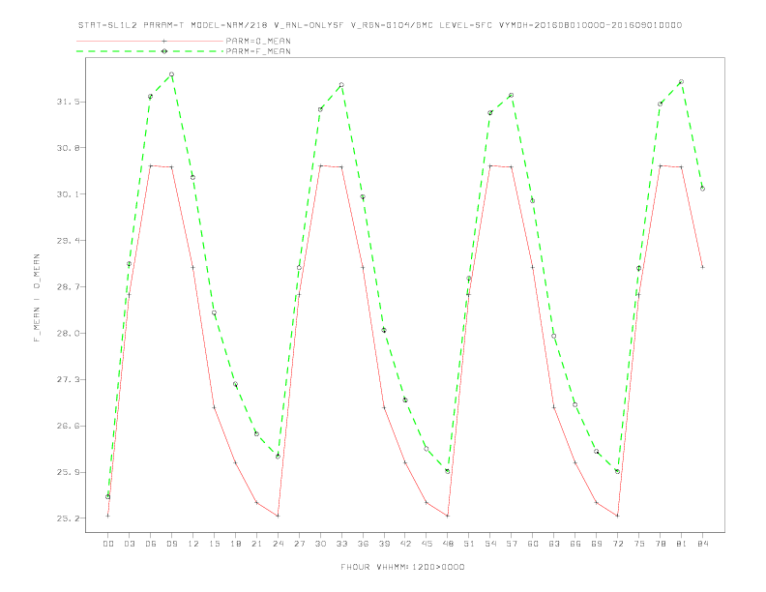
Task: Click y-axis tick label 31.5
Action: tap(69, 102)
